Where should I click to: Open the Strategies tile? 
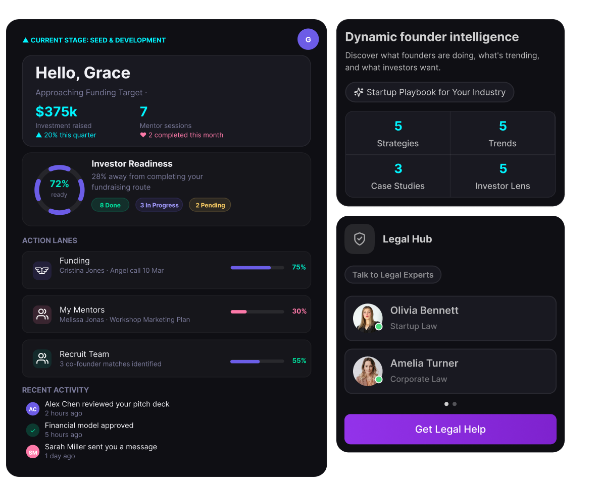398,133
